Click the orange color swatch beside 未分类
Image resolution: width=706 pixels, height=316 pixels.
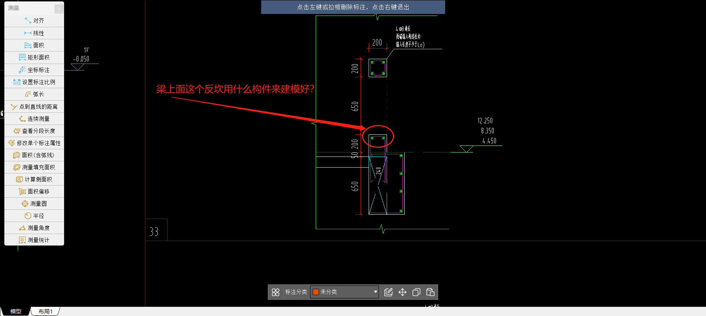(316, 292)
